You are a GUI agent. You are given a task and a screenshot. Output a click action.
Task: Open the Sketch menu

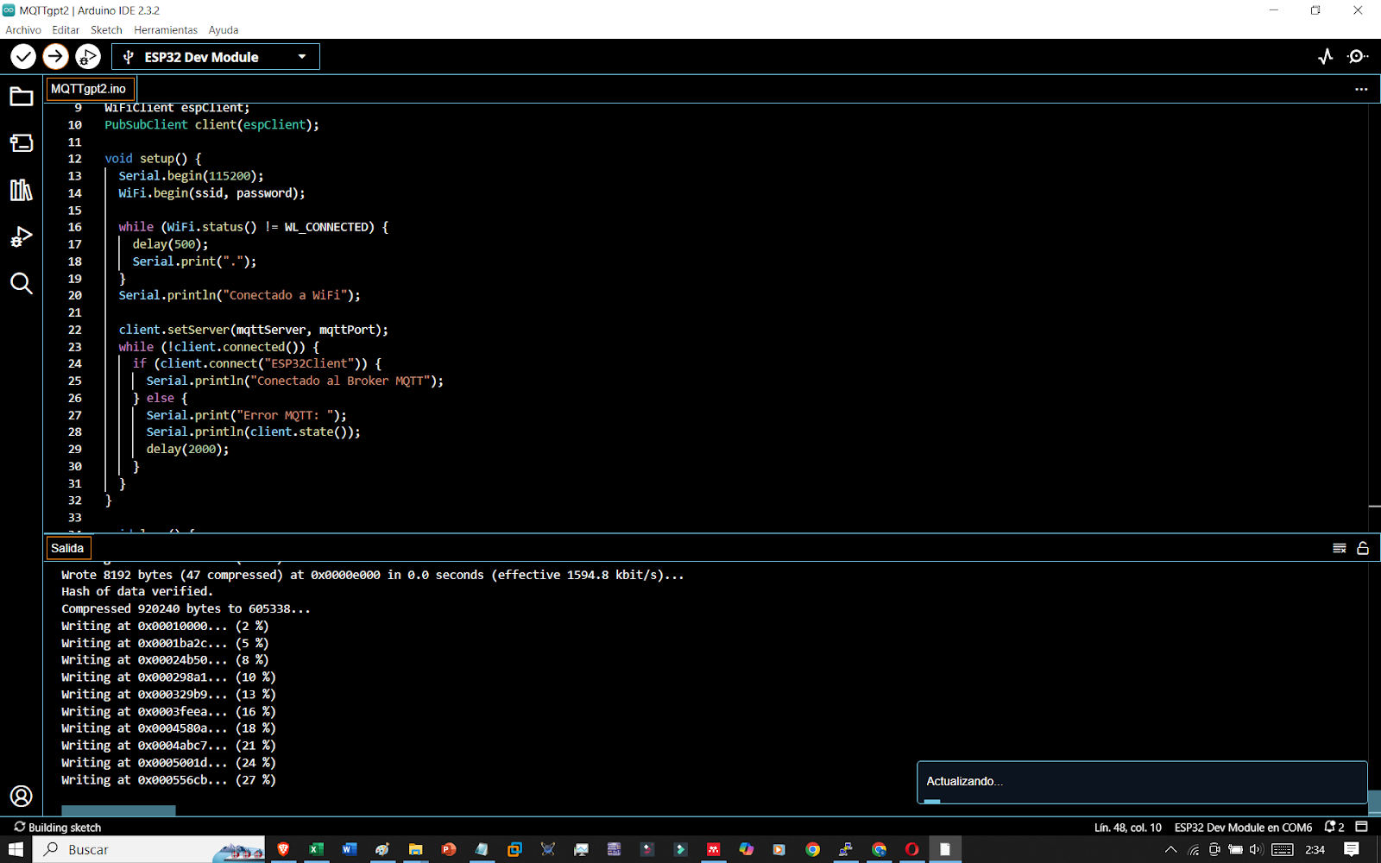(x=107, y=30)
